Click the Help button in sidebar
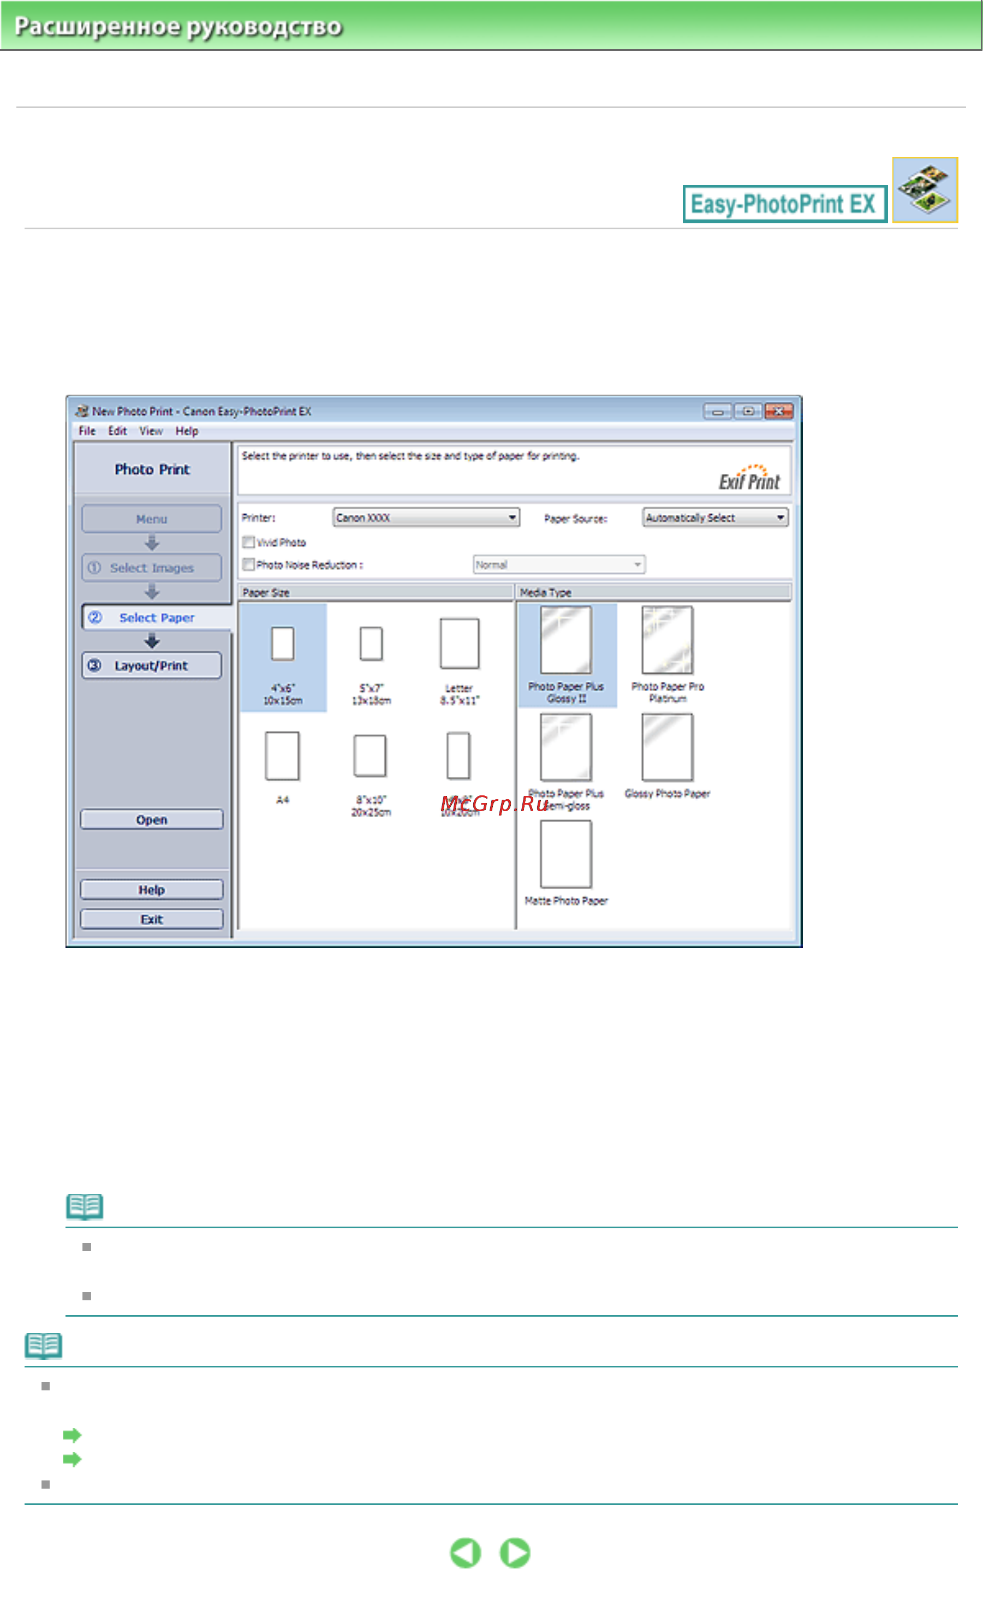The width and height of the screenshot is (983, 1606). (151, 890)
